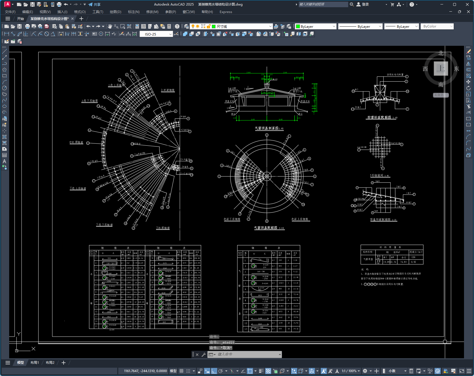This screenshot has width=474, height=376.
Task: Select the Table tool in draw toolbar
Action: click(x=4, y=155)
